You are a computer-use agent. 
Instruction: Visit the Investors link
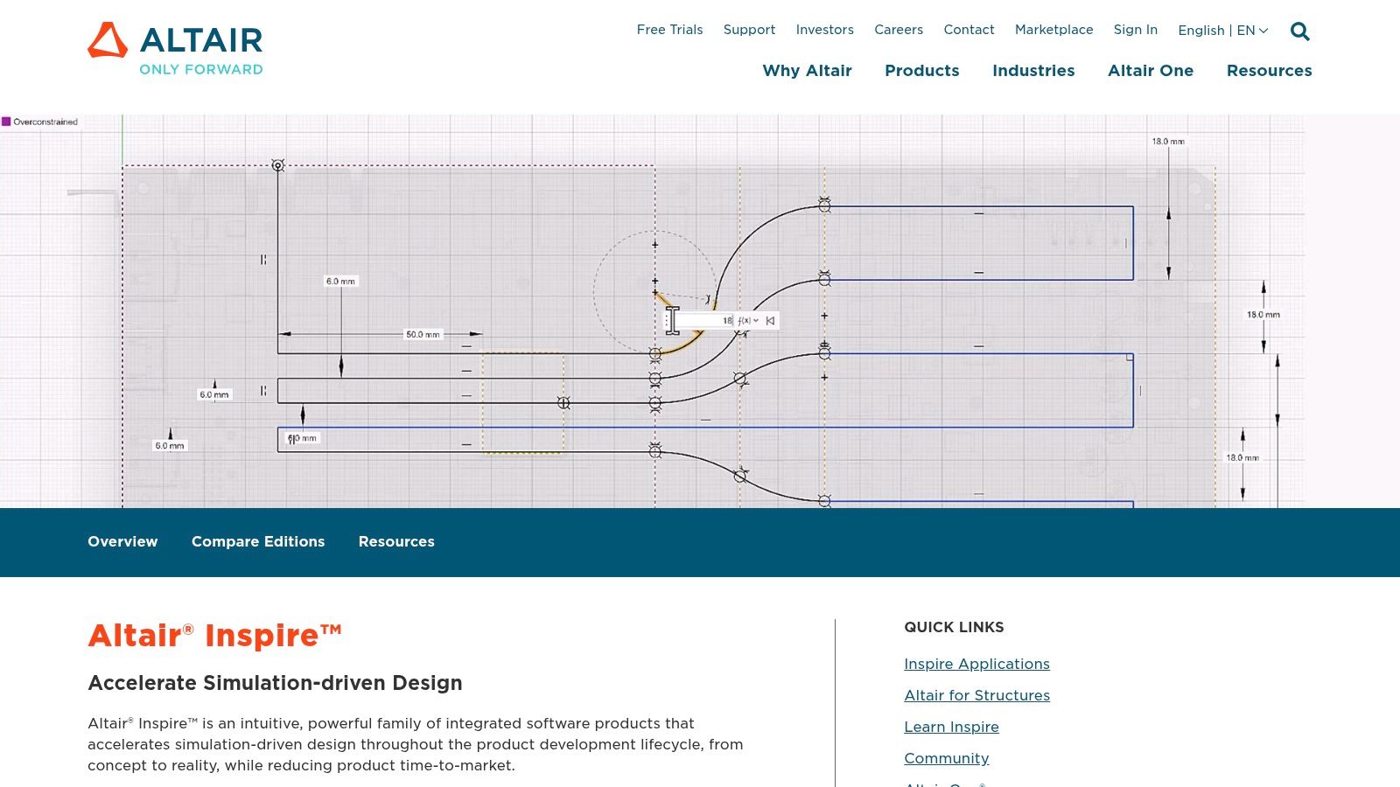point(824,30)
